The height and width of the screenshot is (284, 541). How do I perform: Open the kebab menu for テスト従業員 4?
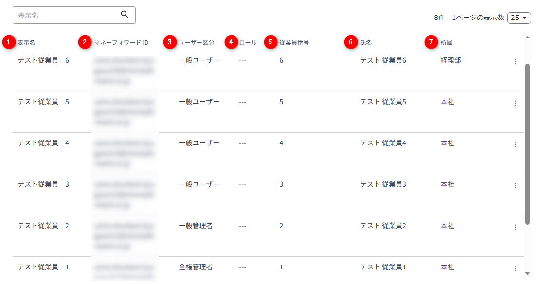tap(515, 144)
